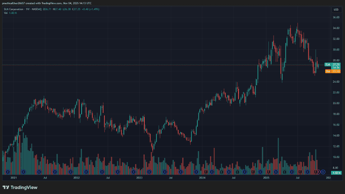Click the 2023 label on the time axis
345x194 pixels.
click(139, 178)
